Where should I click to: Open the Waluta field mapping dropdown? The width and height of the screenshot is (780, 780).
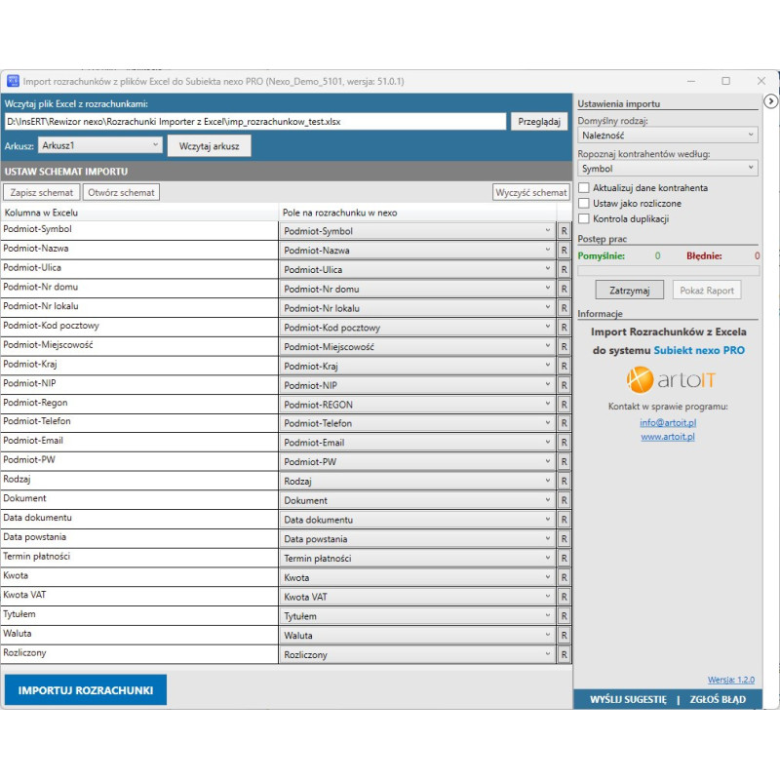416,635
